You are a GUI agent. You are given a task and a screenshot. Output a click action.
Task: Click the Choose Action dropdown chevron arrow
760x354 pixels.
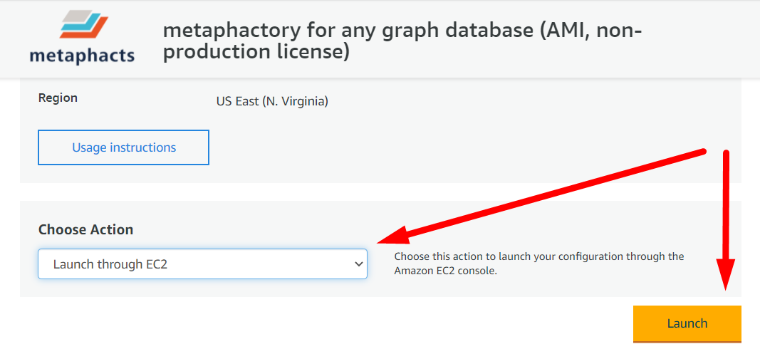[358, 264]
